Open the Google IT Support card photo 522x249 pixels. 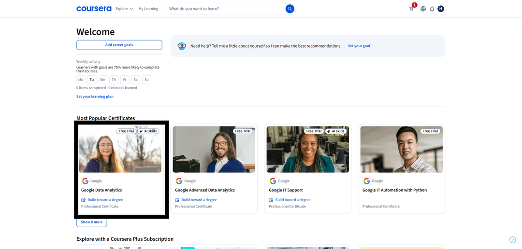[307, 149]
